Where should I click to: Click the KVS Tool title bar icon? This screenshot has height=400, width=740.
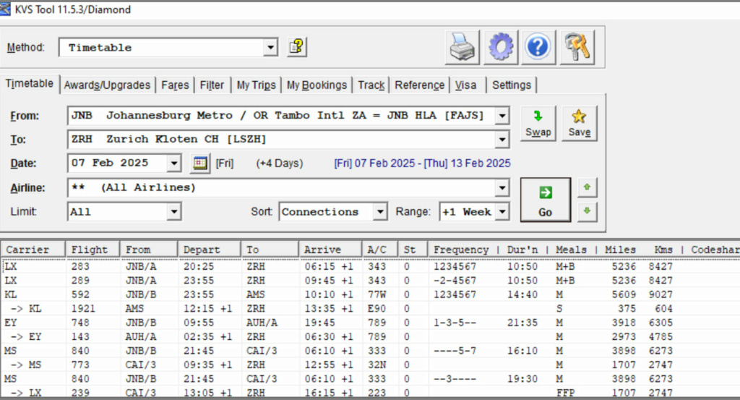tap(5, 9)
